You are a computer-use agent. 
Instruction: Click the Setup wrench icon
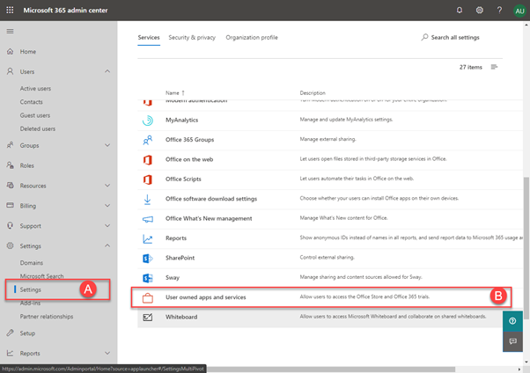pos(11,333)
